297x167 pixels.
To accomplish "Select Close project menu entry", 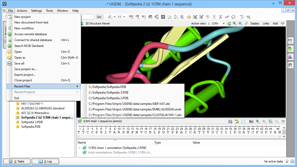I will point(43,80).
